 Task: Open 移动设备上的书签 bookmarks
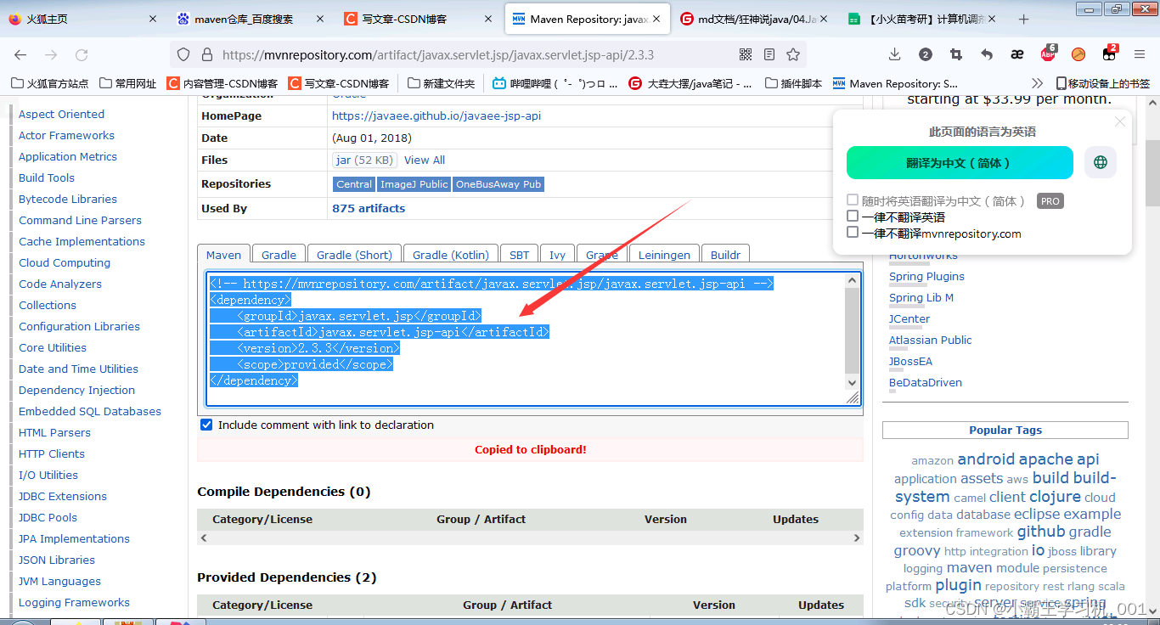click(x=1103, y=83)
